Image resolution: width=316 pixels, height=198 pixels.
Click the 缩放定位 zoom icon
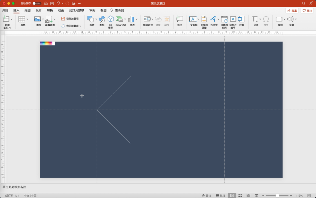(147, 19)
